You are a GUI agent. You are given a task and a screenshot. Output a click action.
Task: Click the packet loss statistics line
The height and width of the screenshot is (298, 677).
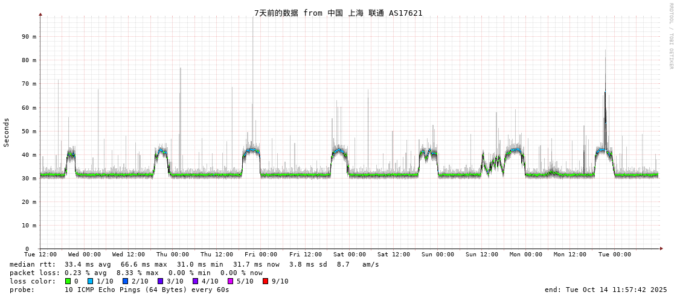click(136, 273)
